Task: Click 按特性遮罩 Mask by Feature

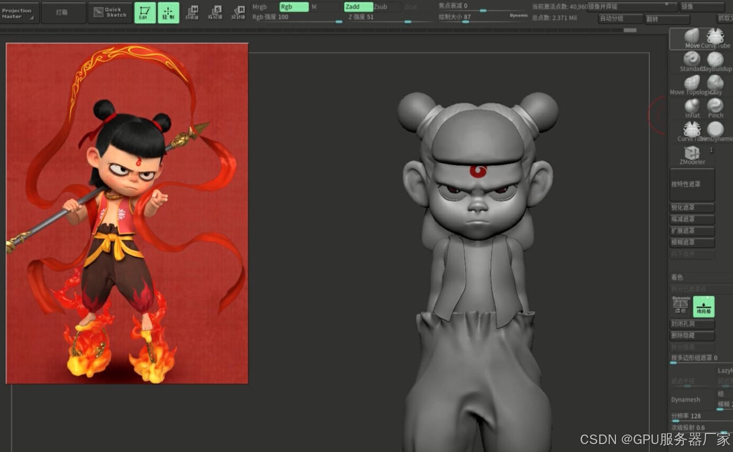Action: [692, 184]
